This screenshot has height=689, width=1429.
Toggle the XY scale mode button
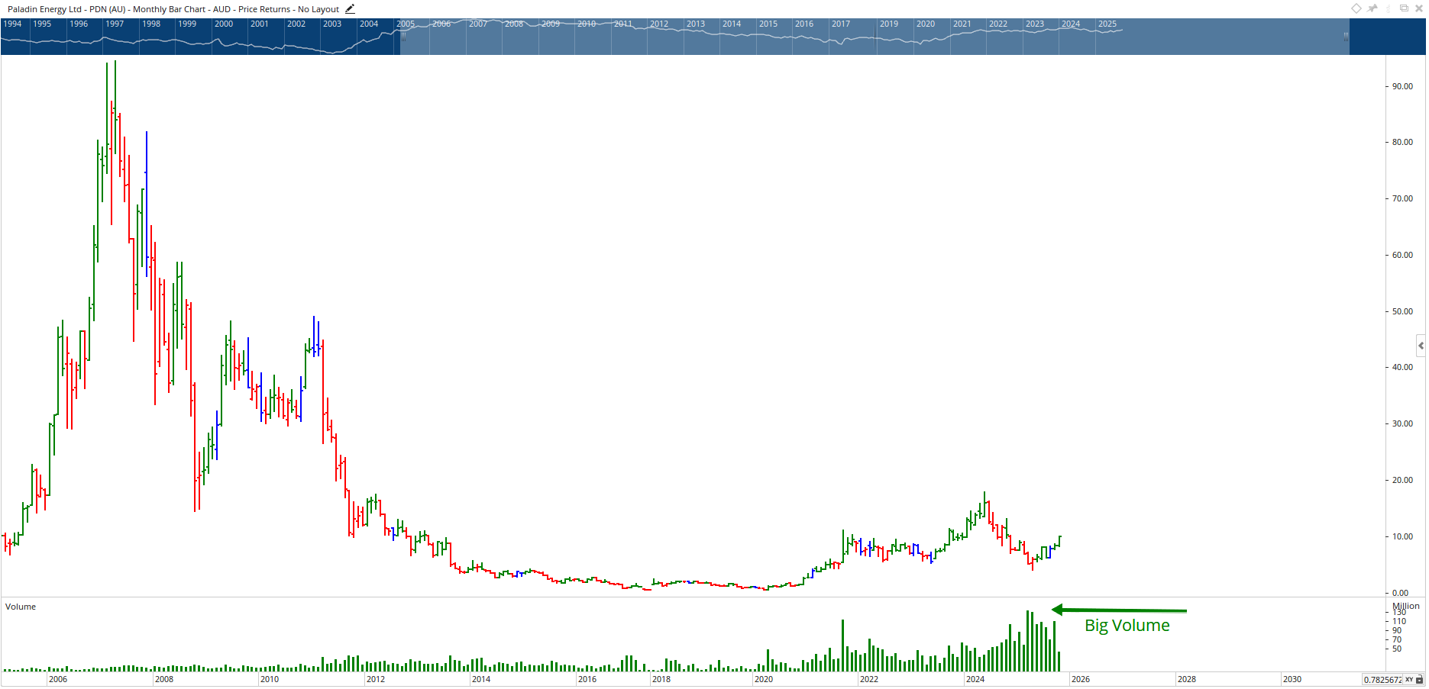point(1409,679)
